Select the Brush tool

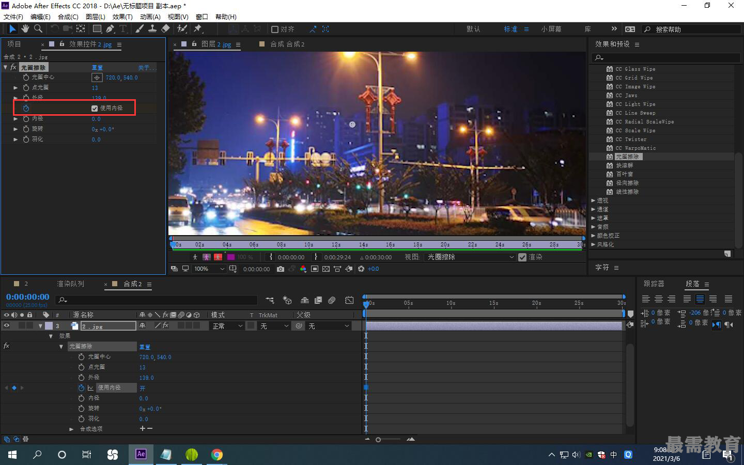139,29
